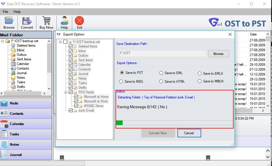Screen dimensions: 272x166
Task: Select Contacts in Mail Folder tree
Action: 23,68
